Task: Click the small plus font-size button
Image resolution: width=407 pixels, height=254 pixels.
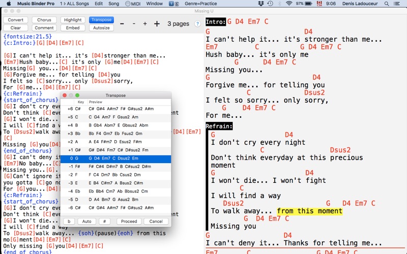Action: point(145,24)
